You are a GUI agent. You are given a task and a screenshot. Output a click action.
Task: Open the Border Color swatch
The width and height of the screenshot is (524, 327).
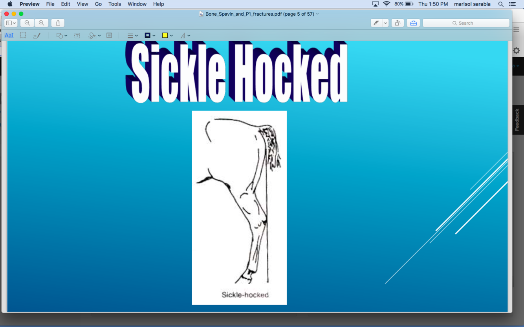(x=150, y=36)
